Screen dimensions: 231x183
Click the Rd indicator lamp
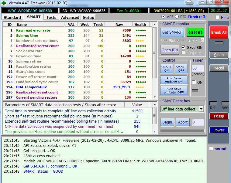tap(213, 103)
